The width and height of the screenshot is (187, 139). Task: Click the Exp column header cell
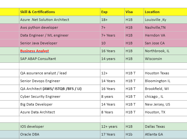click(x=112, y=12)
